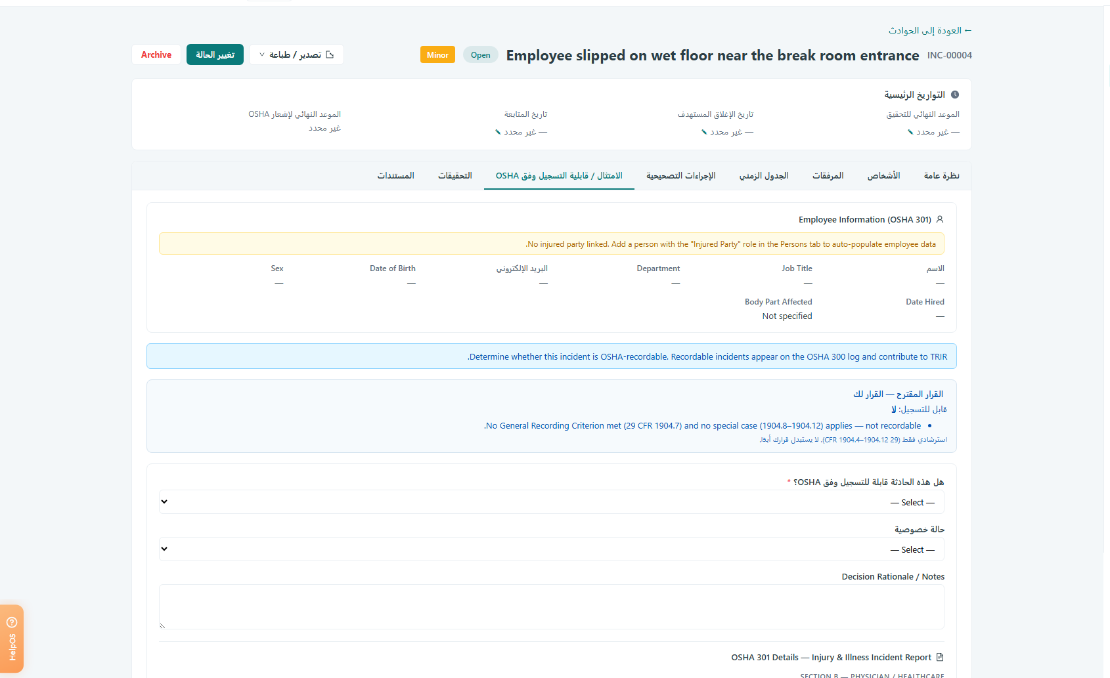Click the 'Department' field label

(658, 268)
